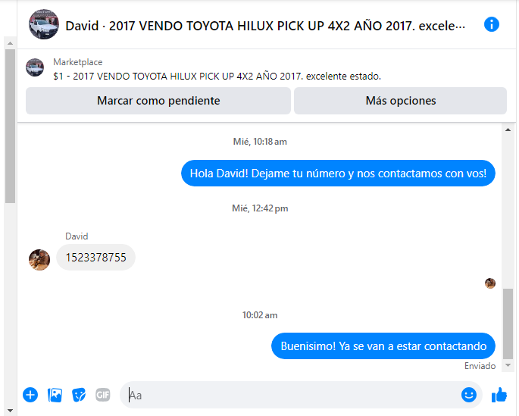Image resolution: width=519 pixels, height=416 pixels.
Task: Open the sticker picker icon
Action: [x=79, y=395]
